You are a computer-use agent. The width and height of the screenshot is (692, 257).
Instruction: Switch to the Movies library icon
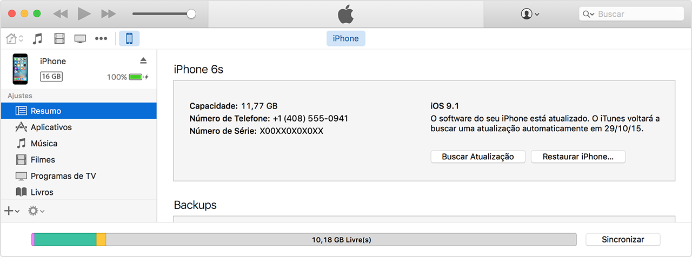pos(59,38)
